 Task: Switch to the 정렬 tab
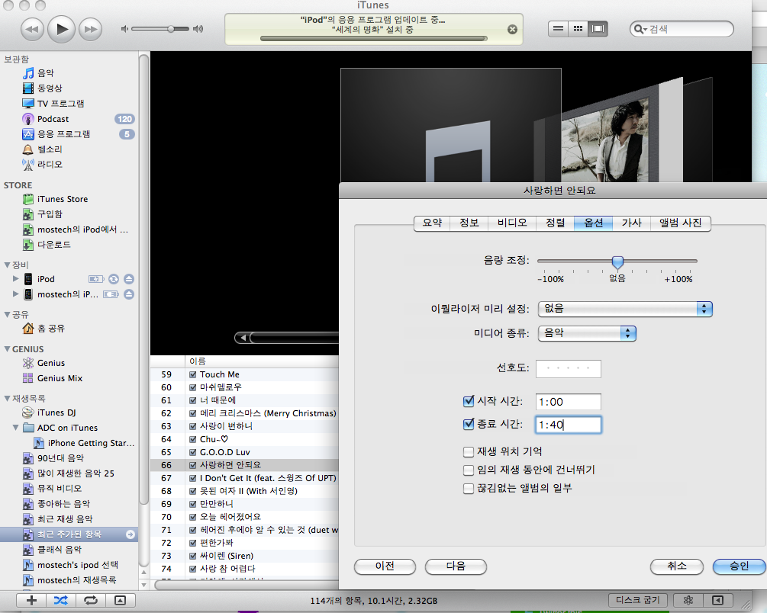coord(555,223)
